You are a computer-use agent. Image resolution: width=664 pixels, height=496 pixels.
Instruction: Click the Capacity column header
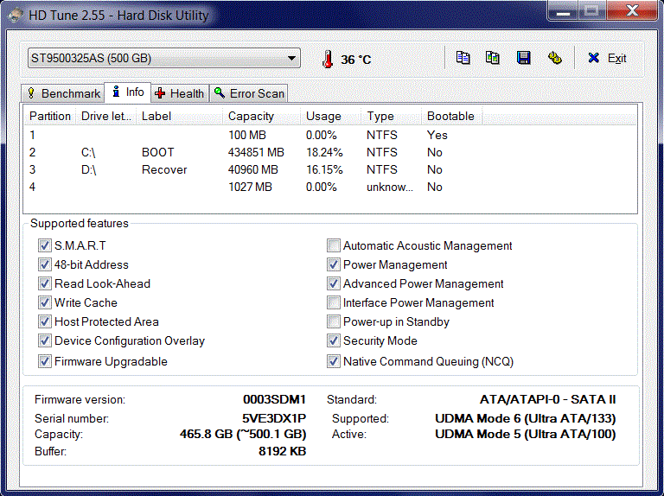(x=262, y=116)
